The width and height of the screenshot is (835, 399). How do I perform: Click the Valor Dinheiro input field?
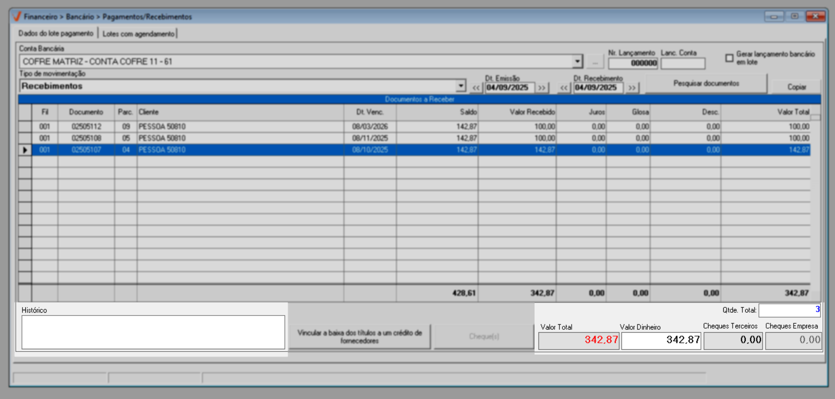pos(661,340)
